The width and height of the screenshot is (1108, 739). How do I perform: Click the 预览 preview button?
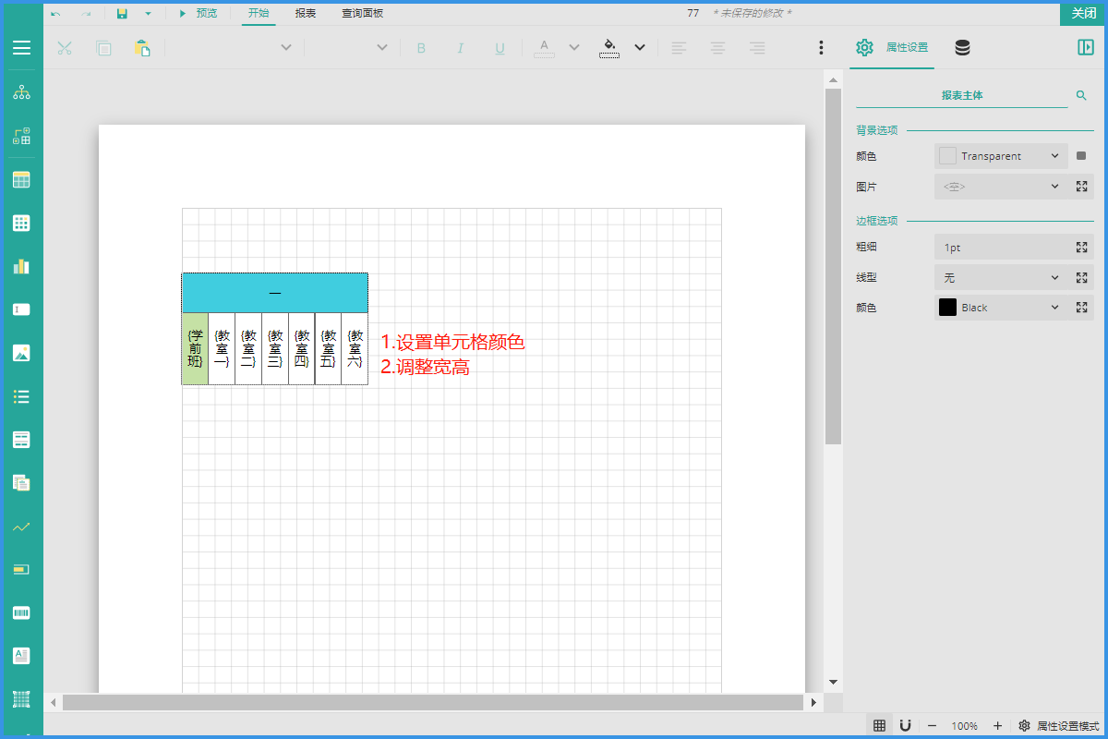pos(198,14)
